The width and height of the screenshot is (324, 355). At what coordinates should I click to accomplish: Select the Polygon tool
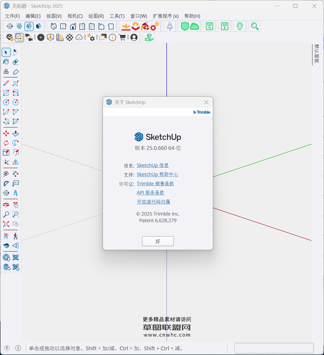coord(15,102)
